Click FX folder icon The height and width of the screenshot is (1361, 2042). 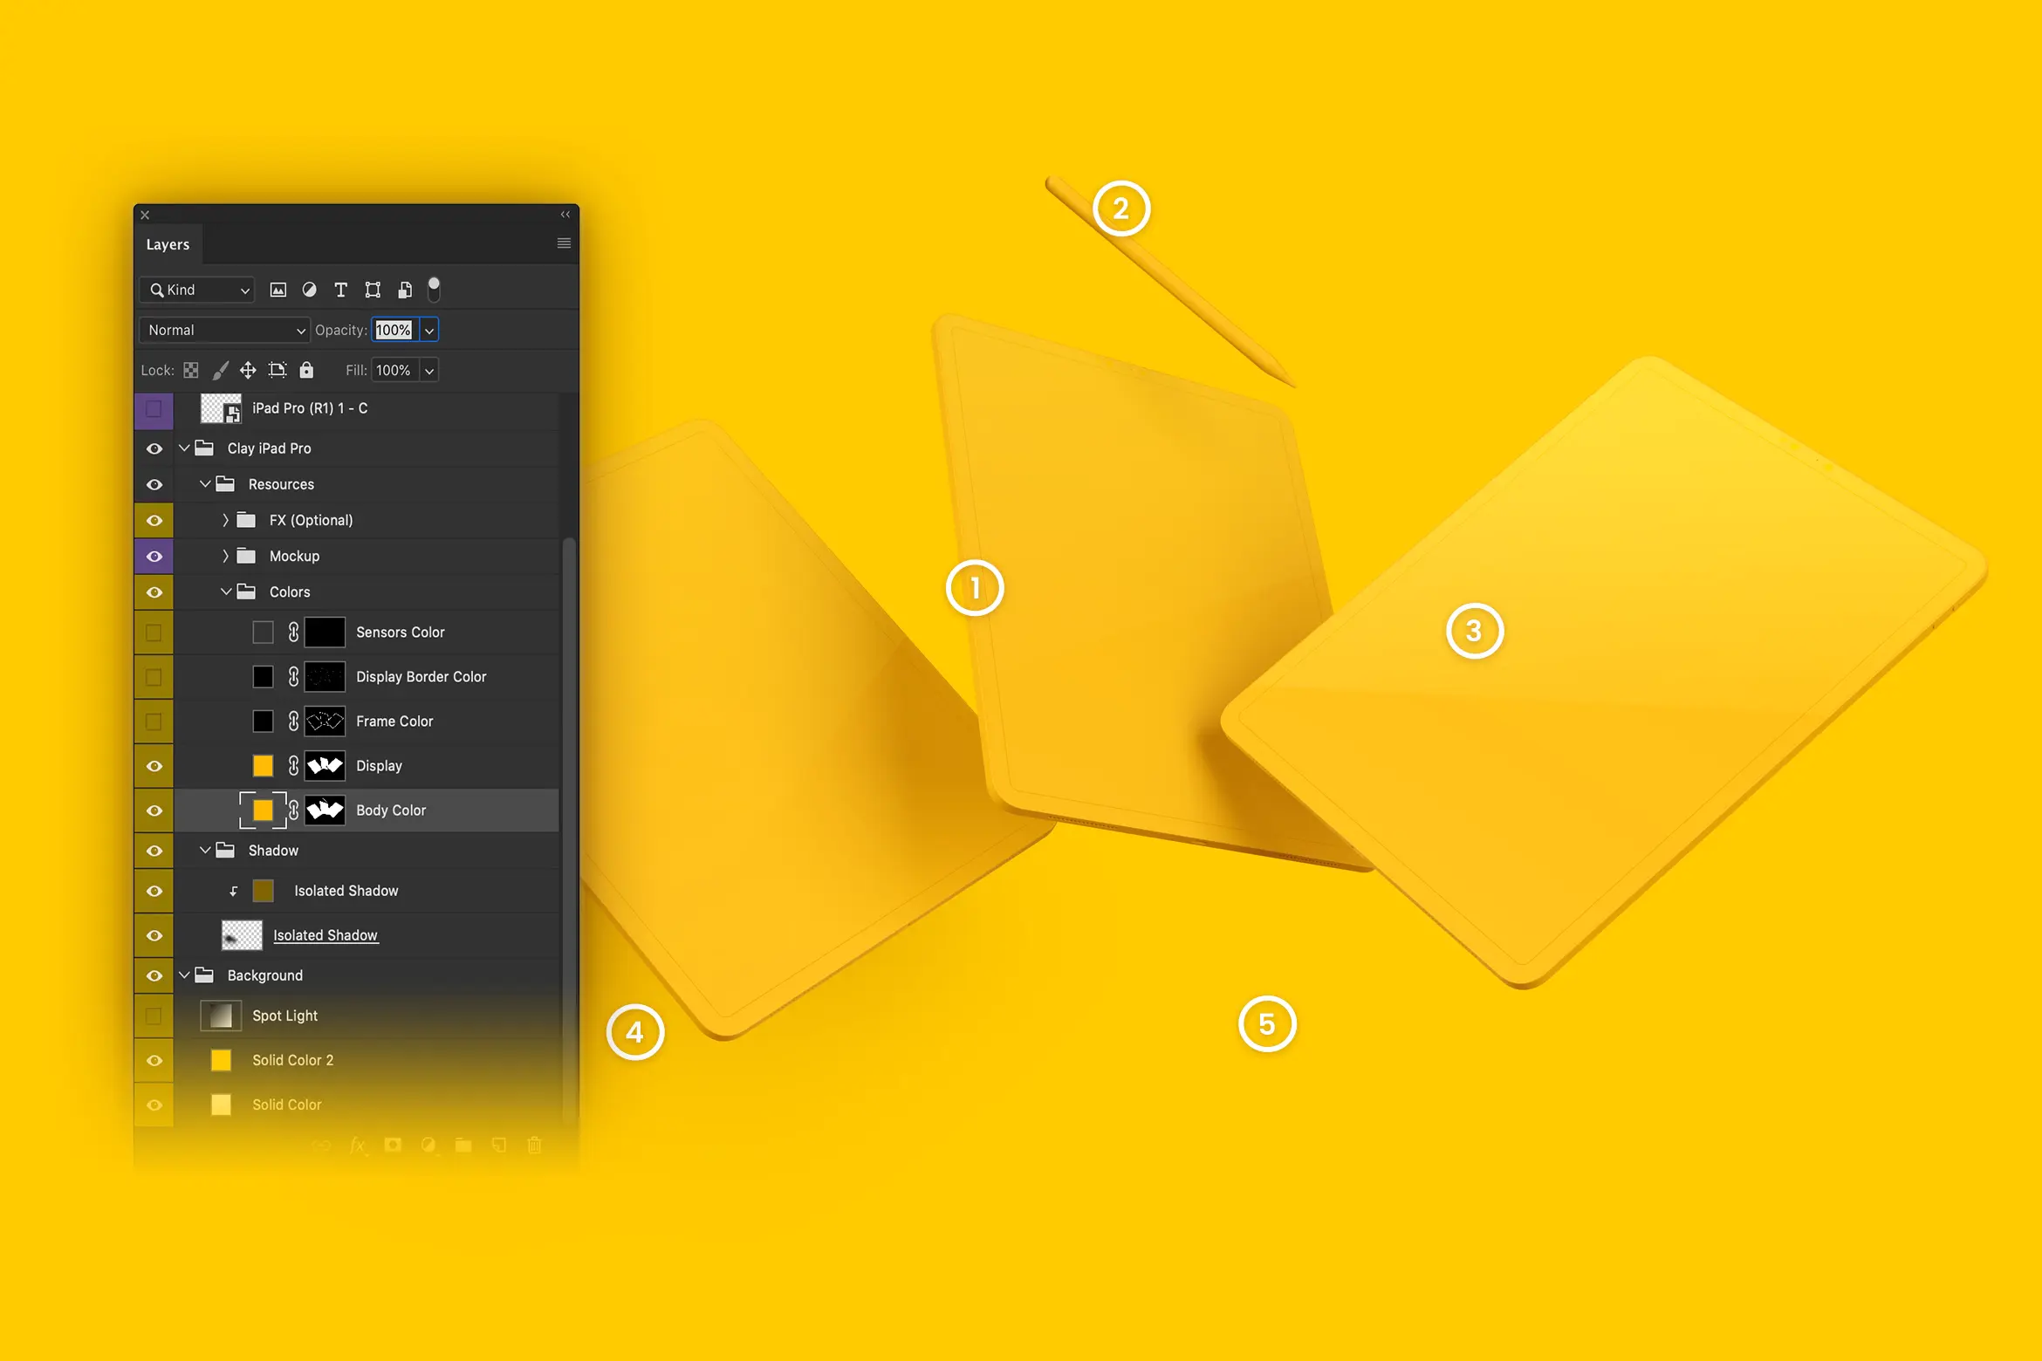[247, 520]
